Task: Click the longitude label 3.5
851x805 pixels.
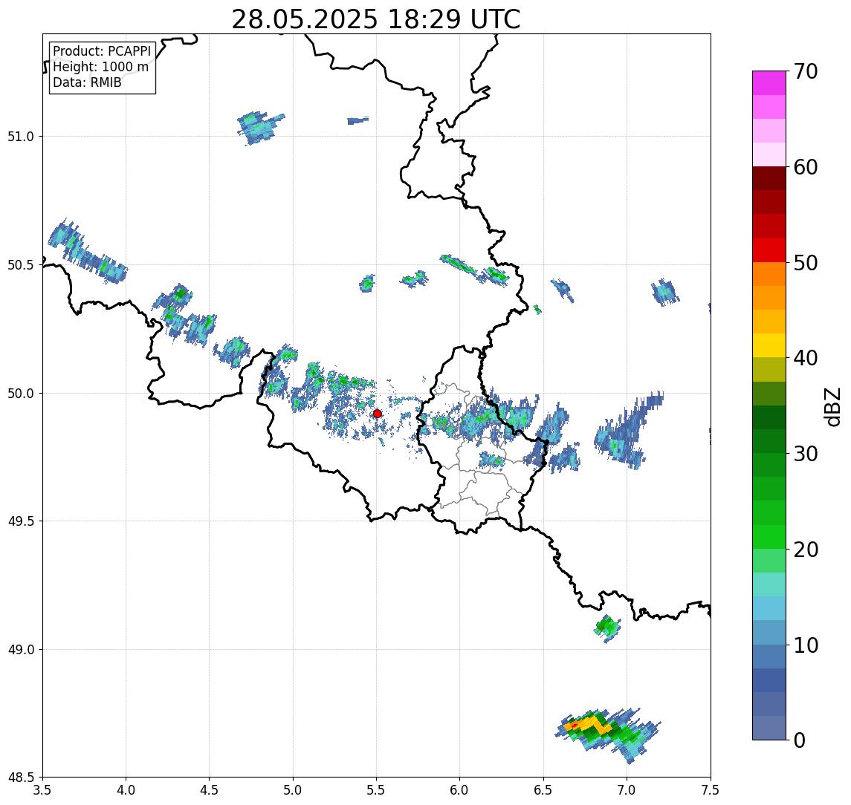Action: pyautogui.click(x=42, y=790)
